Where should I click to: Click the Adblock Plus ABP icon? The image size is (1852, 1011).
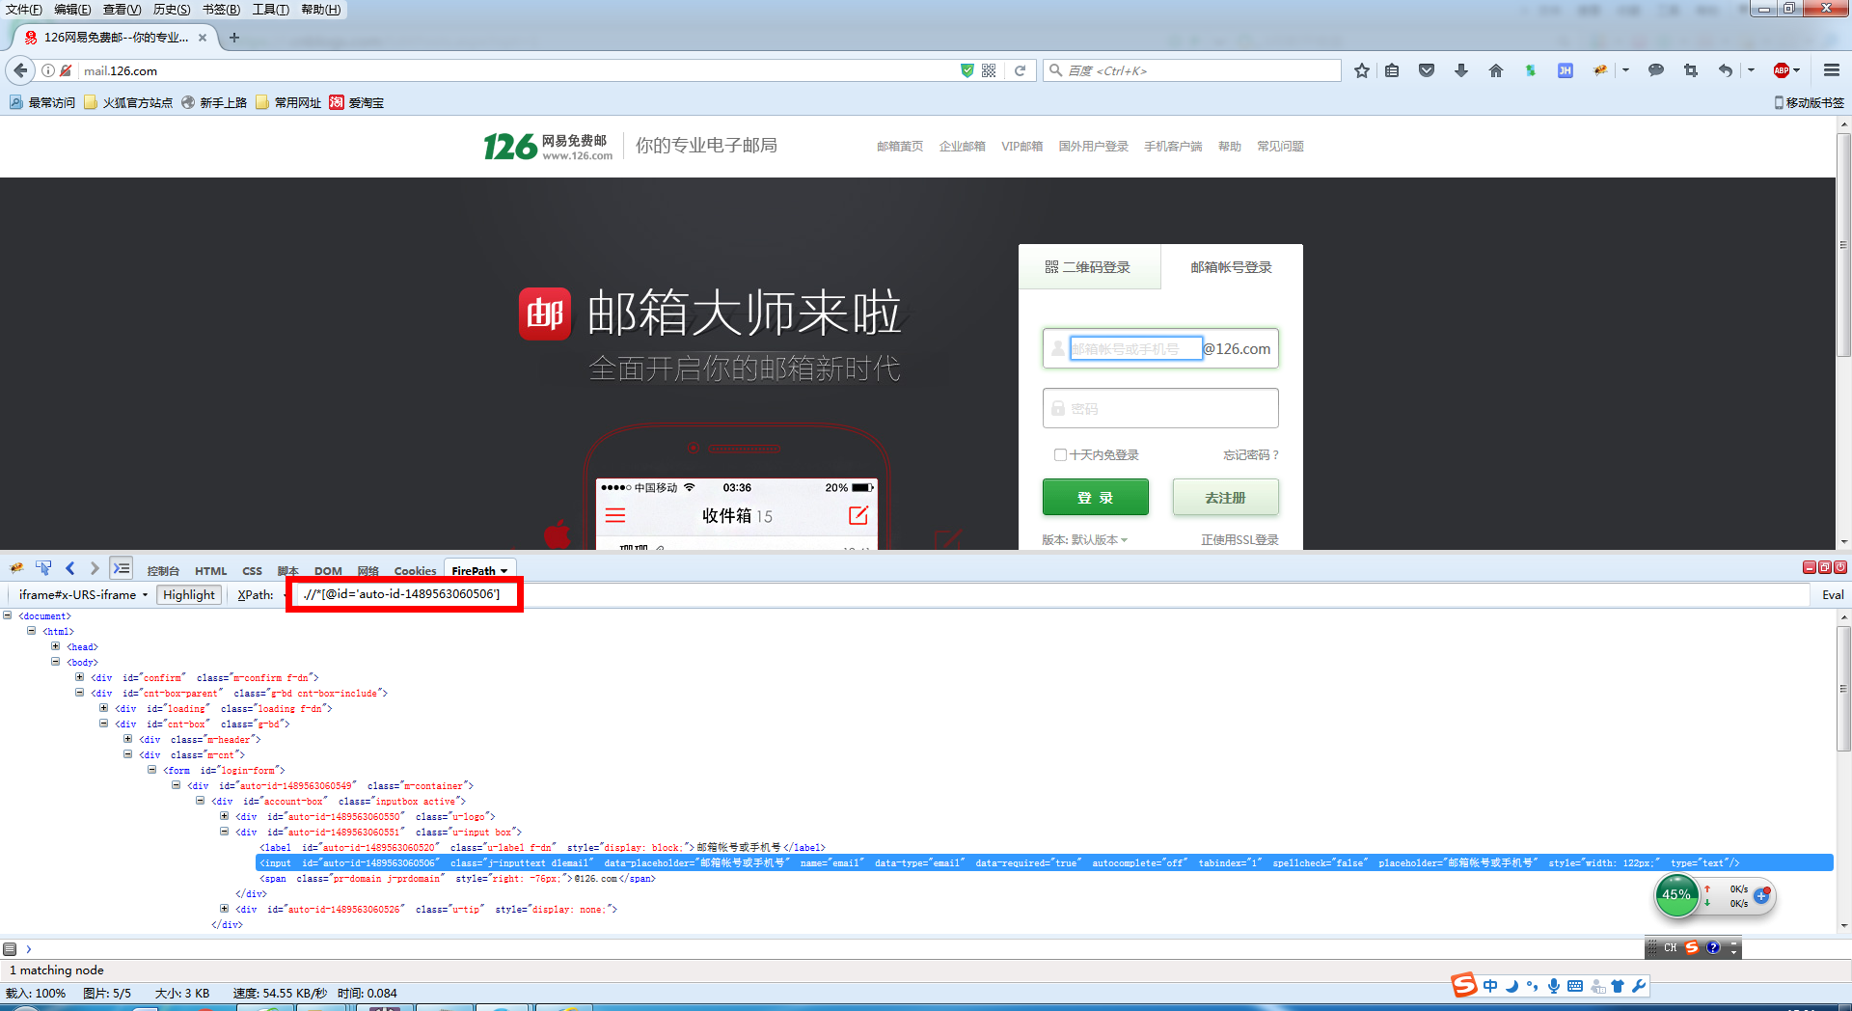[x=1782, y=70]
